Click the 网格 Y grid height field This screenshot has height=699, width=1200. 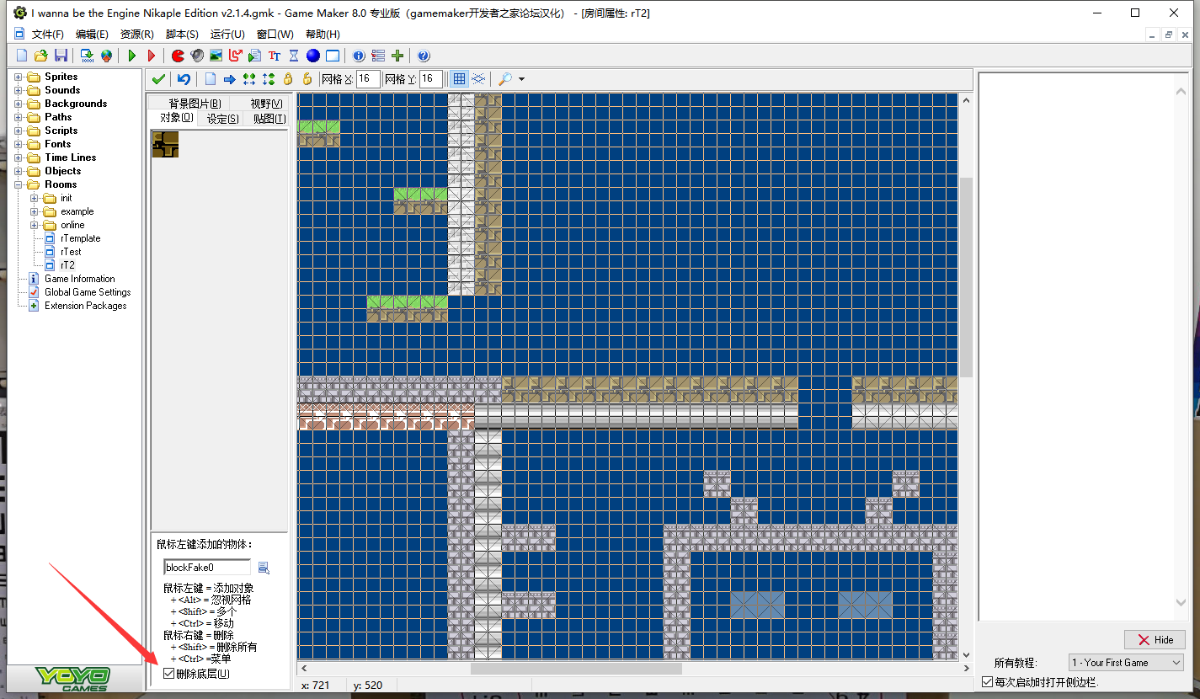pyautogui.click(x=430, y=79)
